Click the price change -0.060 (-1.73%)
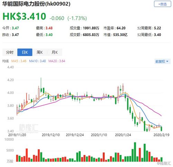This screenshot has width=173, height=167. point(68,18)
